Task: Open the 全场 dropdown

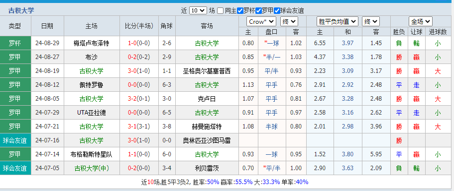Action: tap(421, 22)
